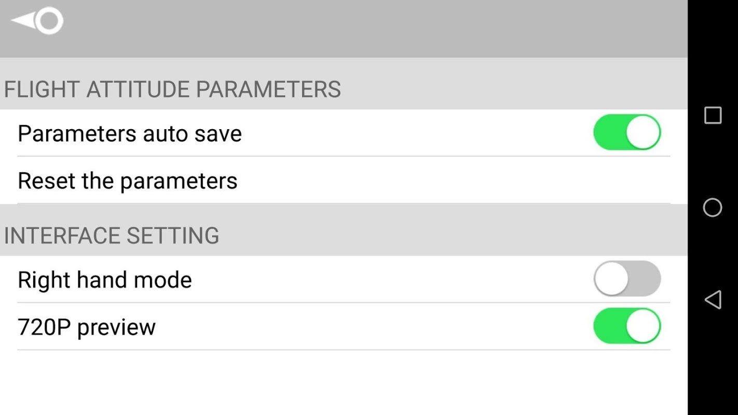Click the empty white area below 720P preview
738x415 pixels.
[343, 383]
